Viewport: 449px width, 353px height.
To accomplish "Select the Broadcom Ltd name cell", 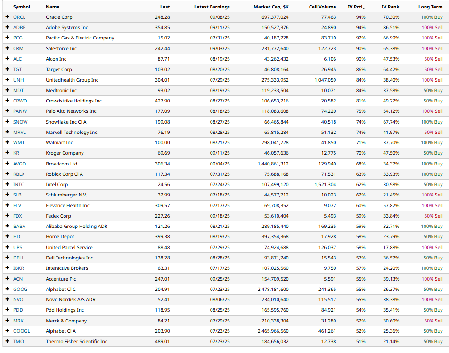I will [x=62, y=164].
